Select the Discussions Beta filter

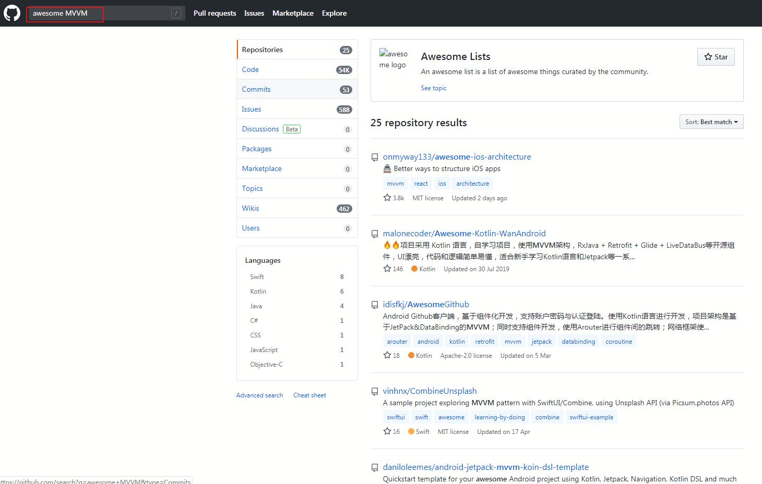297,129
